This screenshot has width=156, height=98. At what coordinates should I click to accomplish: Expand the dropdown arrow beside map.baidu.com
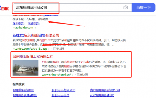[x=35, y=28]
